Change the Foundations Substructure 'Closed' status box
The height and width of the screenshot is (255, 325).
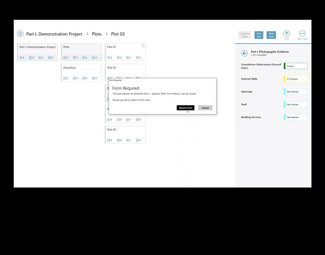[295, 66]
